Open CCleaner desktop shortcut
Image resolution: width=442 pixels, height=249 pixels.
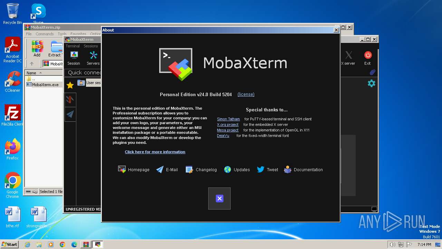[12, 82]
